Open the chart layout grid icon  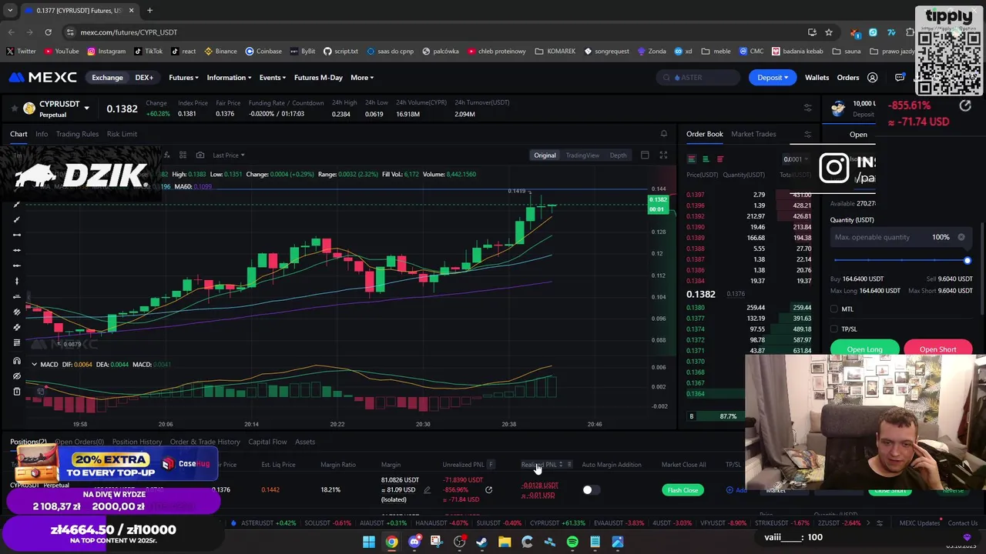tap(183, 155)
